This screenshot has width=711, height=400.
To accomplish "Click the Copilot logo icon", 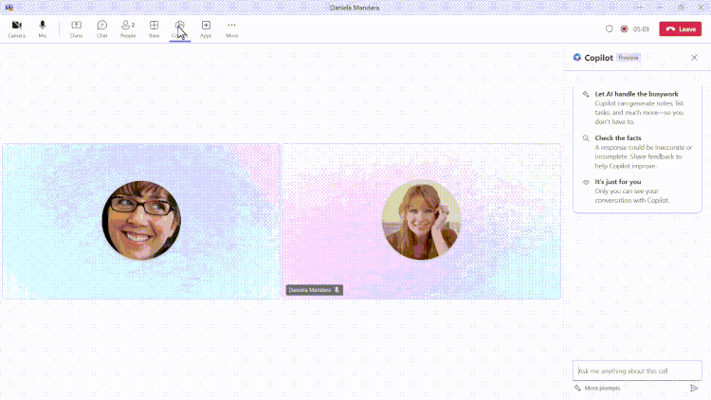I will [577, 58].
